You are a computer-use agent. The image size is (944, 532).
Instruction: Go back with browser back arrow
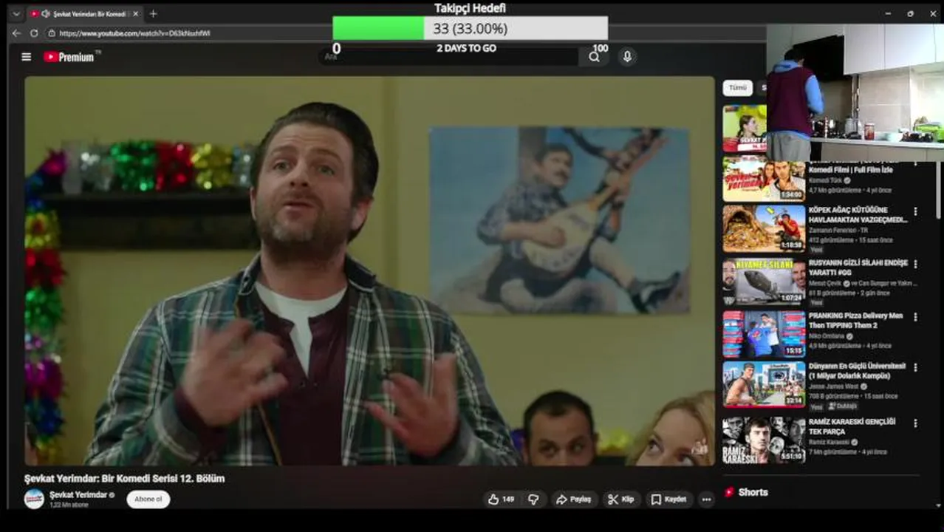(16, 33)
